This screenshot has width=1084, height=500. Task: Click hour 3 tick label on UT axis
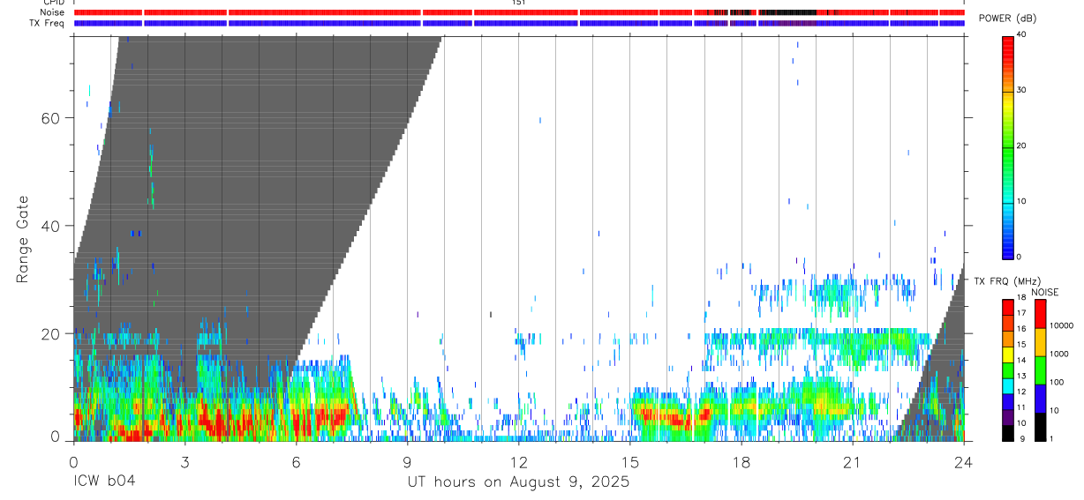(x=184, y=461)
